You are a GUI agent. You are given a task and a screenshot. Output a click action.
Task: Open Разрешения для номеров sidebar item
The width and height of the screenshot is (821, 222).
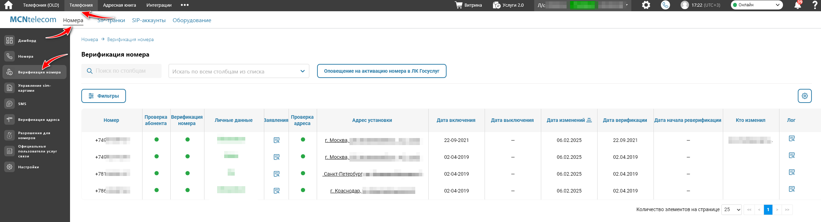pyautogui.click(x=34, y=135)
